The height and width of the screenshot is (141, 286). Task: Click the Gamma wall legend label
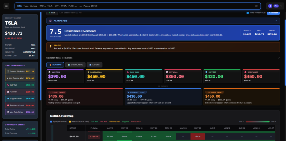tap(115, 122)
